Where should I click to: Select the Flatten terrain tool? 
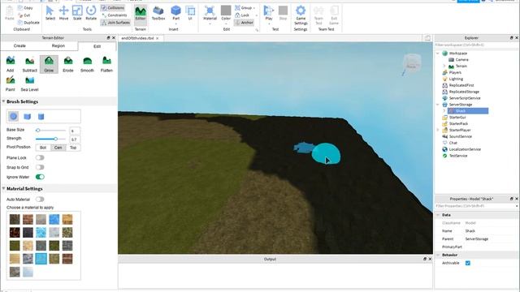point(106,64)
